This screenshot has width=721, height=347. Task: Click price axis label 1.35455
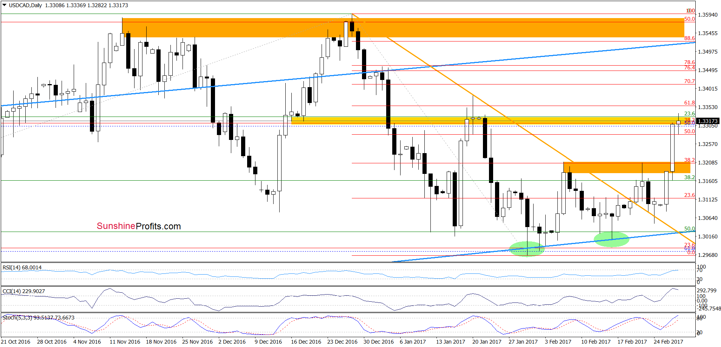click(x=707, y=33)
